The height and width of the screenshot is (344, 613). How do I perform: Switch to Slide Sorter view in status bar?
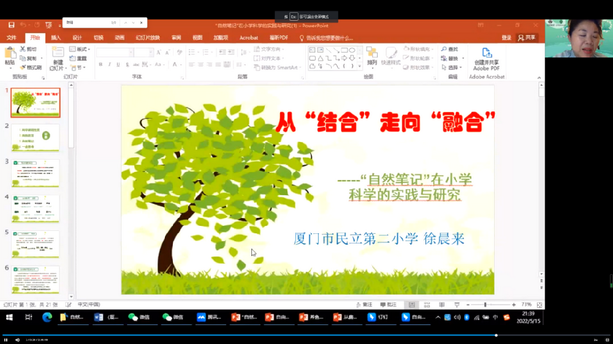tap(427, 305)
